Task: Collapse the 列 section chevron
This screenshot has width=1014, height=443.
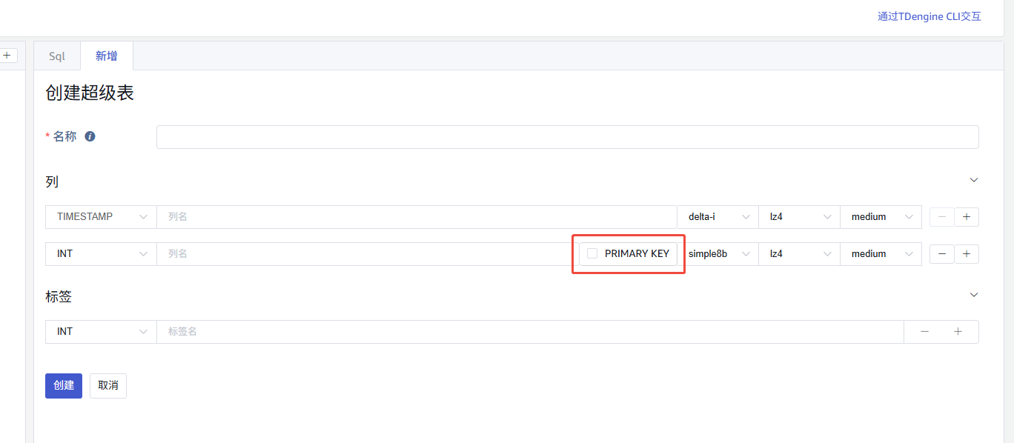Action: click(x=974, y=180)
